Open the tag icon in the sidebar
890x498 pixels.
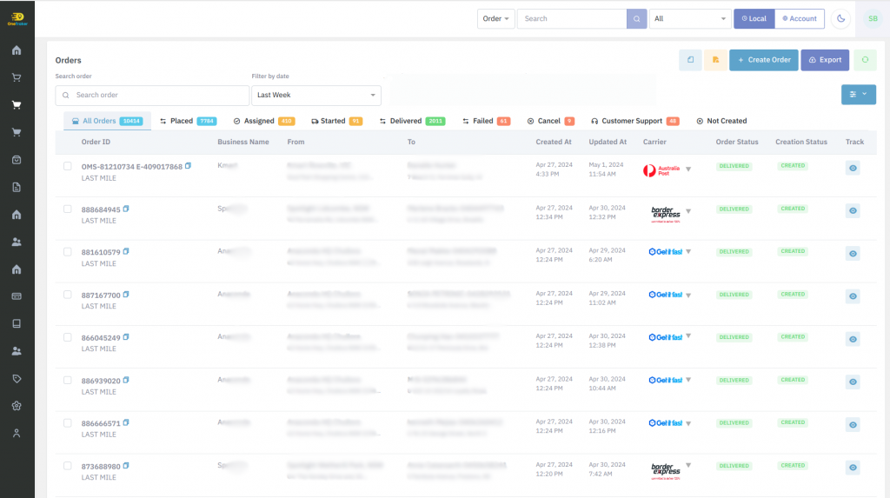pyautogui.click(x=17, y=379)
